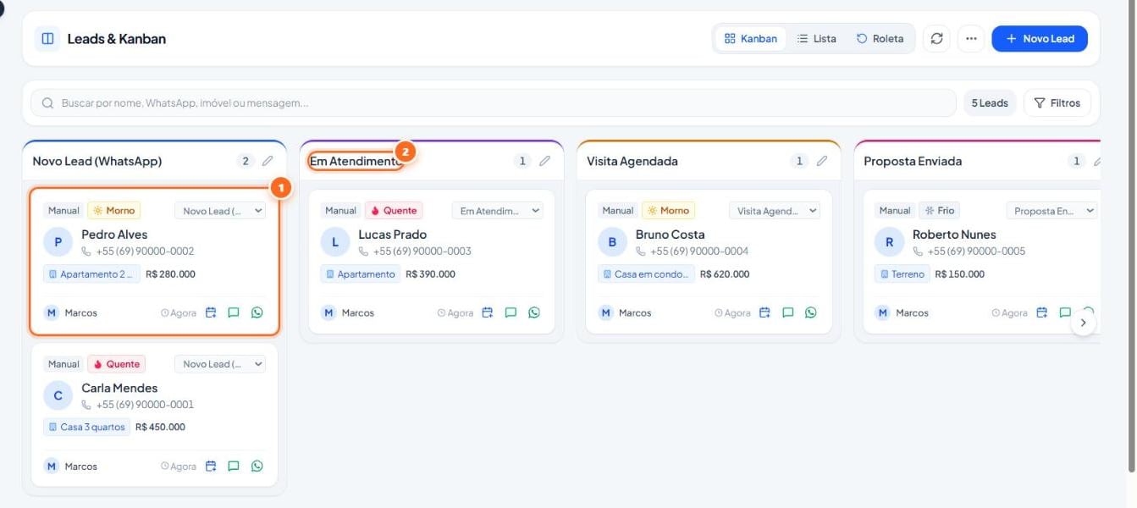This screenshot has width=1137, height=508.
Task: Open calendar icon on Carla Mendes card
Action: coord(211,466)
